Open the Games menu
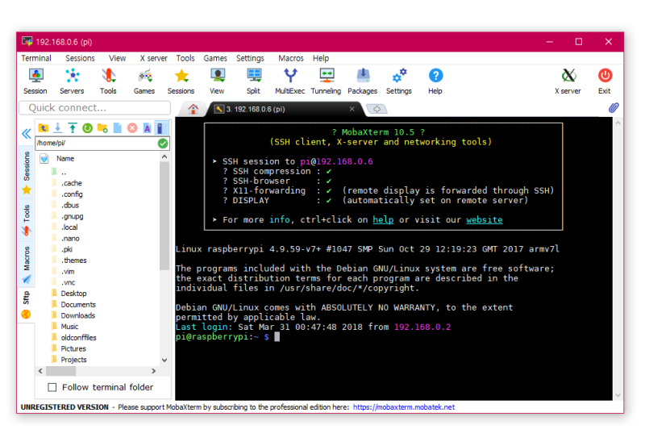The image size is (645, 446). pyautogui.click(x=215, y=58)
